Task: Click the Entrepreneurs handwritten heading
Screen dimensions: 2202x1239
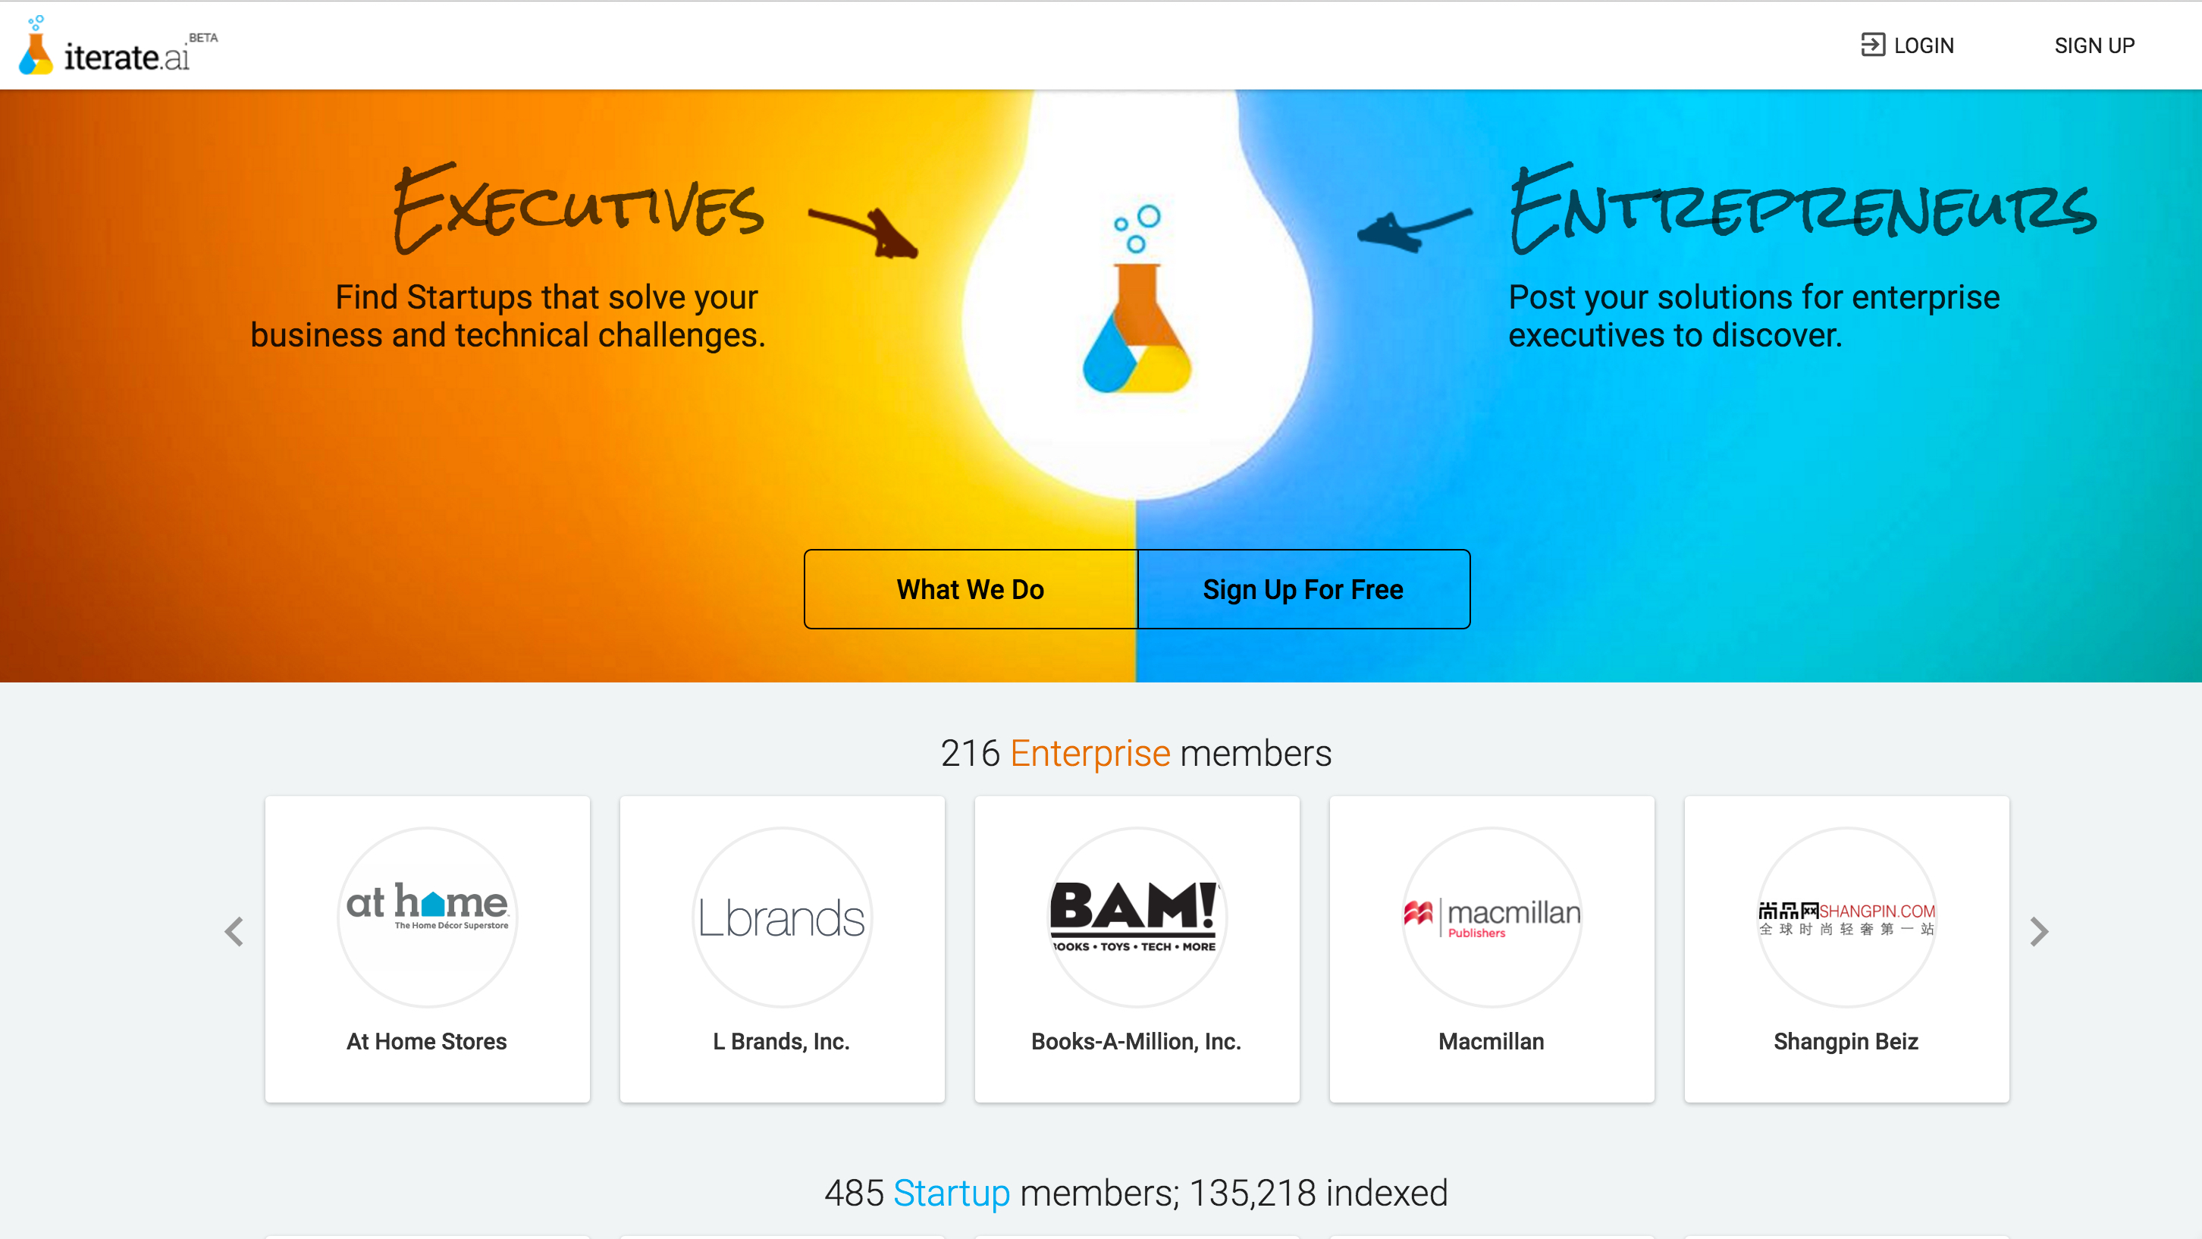Action: pos(1802,209)
